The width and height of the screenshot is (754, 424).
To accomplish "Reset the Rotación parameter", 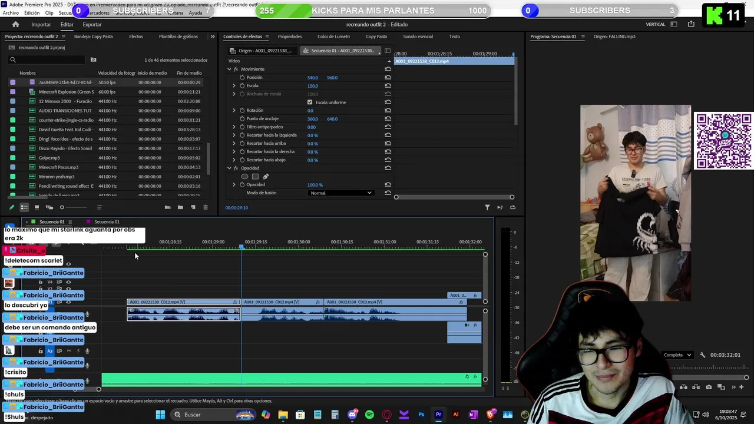I will [388, 110].
